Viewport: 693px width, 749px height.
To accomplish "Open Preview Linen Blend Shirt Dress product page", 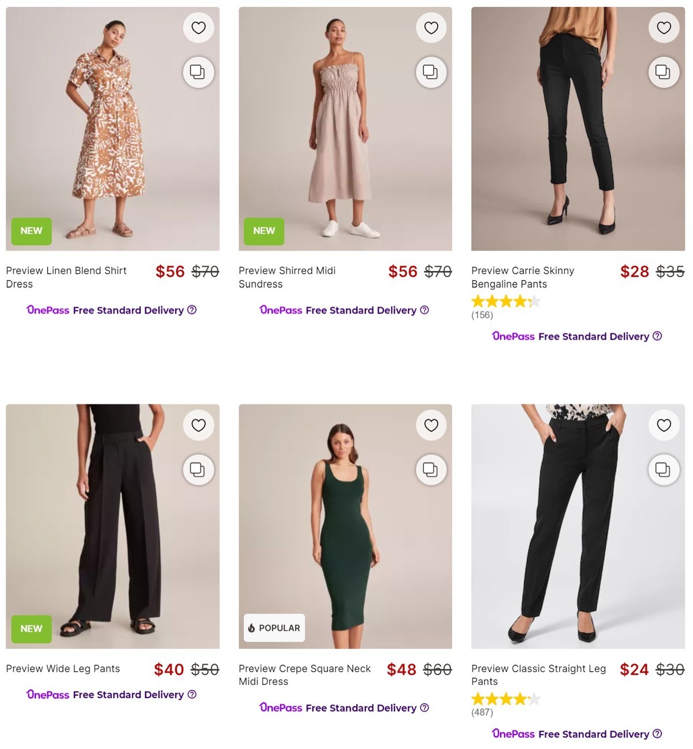I will tap(66, 277).
